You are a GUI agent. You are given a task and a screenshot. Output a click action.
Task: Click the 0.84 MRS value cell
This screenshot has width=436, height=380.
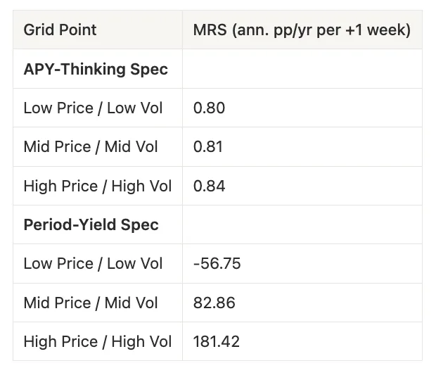click(302, 186)
